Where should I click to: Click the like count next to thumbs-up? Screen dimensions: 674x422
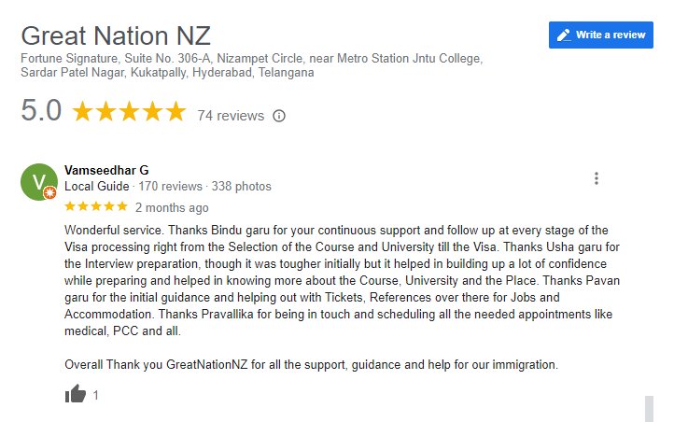[95, 395]
